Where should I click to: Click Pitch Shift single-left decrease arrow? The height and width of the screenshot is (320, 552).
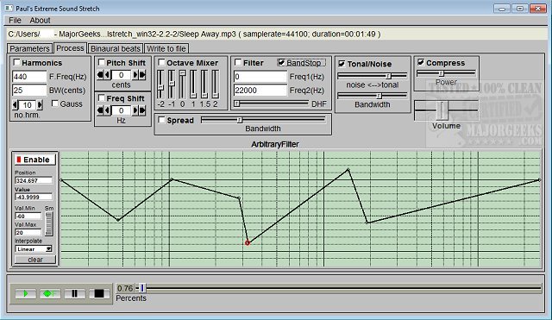(x=107, y=75)
